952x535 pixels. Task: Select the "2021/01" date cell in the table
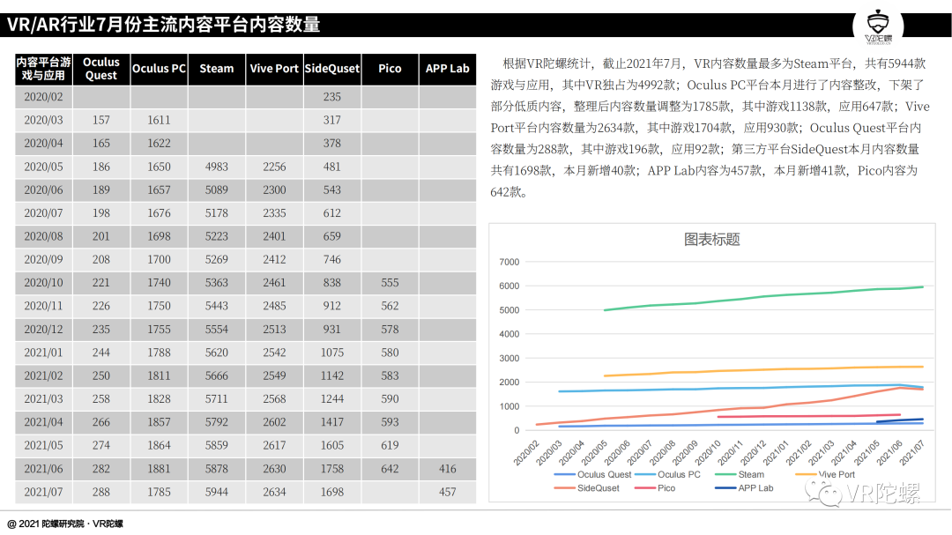(x=44, y=353)
